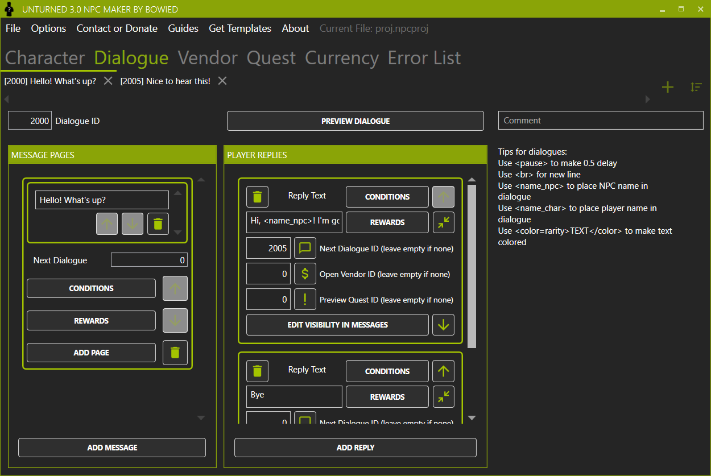Switch to the Vendor tab
The height and width of the screenshot is (476, 711).
(208, 58)
